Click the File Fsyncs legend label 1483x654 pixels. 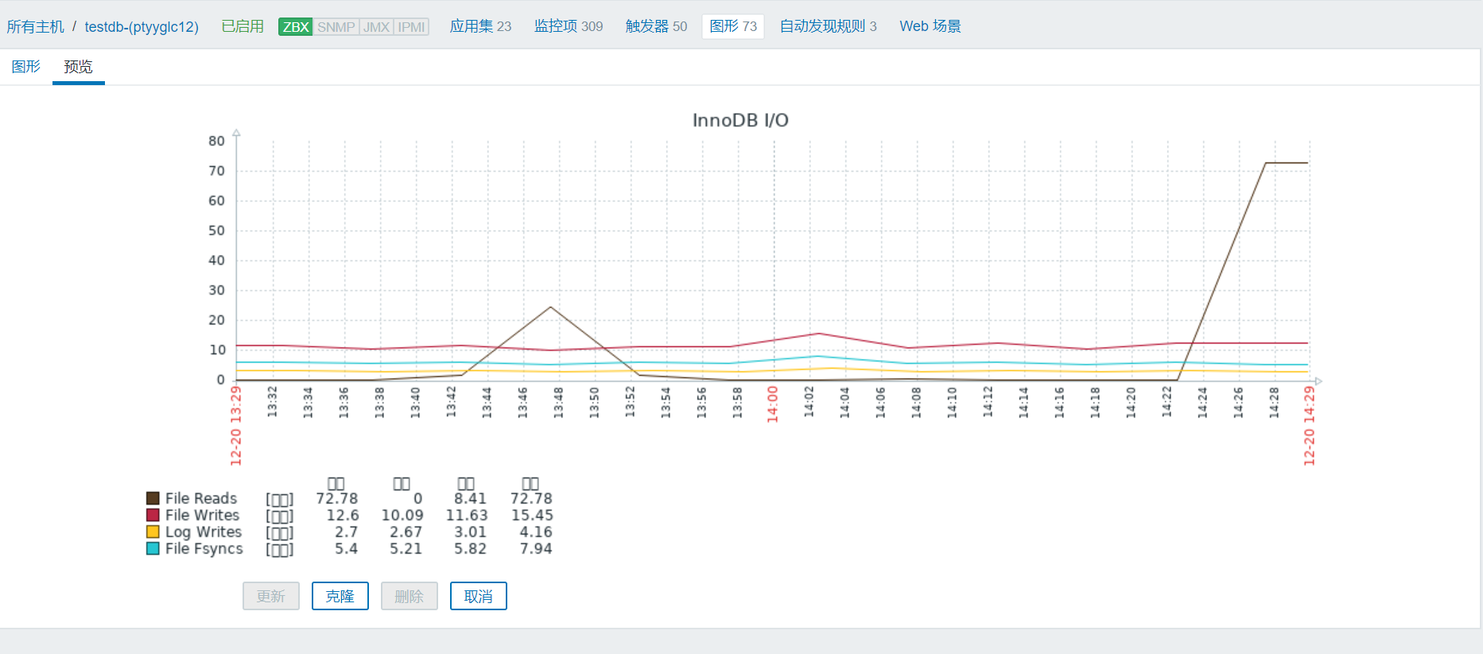[204, 548]
